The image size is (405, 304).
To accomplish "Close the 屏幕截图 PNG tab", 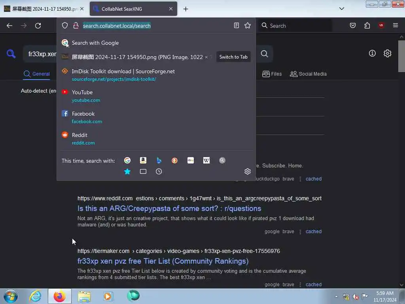I will (x=82, y=9).
